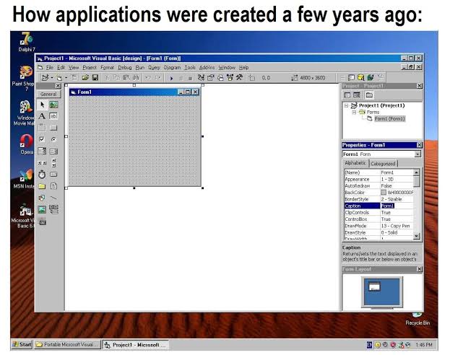Viewport: 450px width, 355px height.
Task: Collapse the Forms folder node
Action: click(354, 112)
